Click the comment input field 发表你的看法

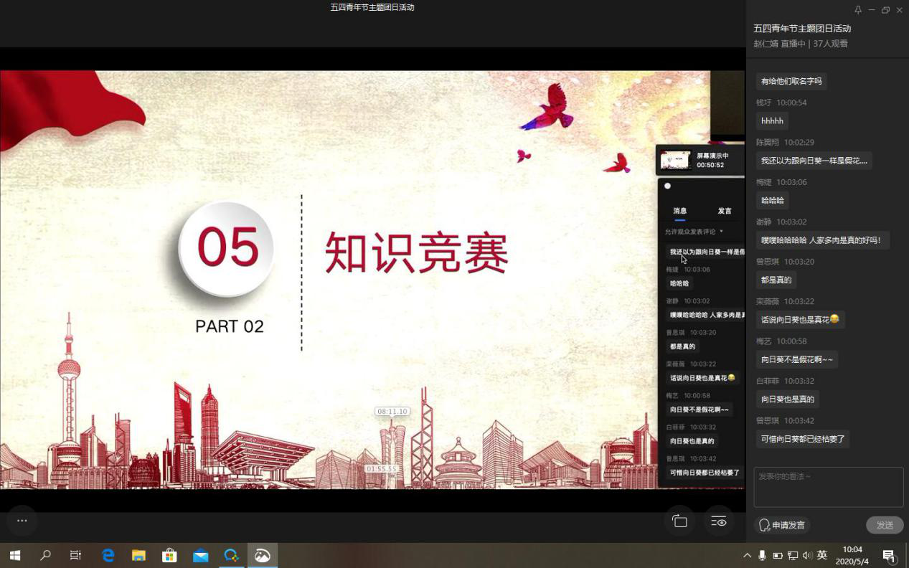click(x=828, y=487)
